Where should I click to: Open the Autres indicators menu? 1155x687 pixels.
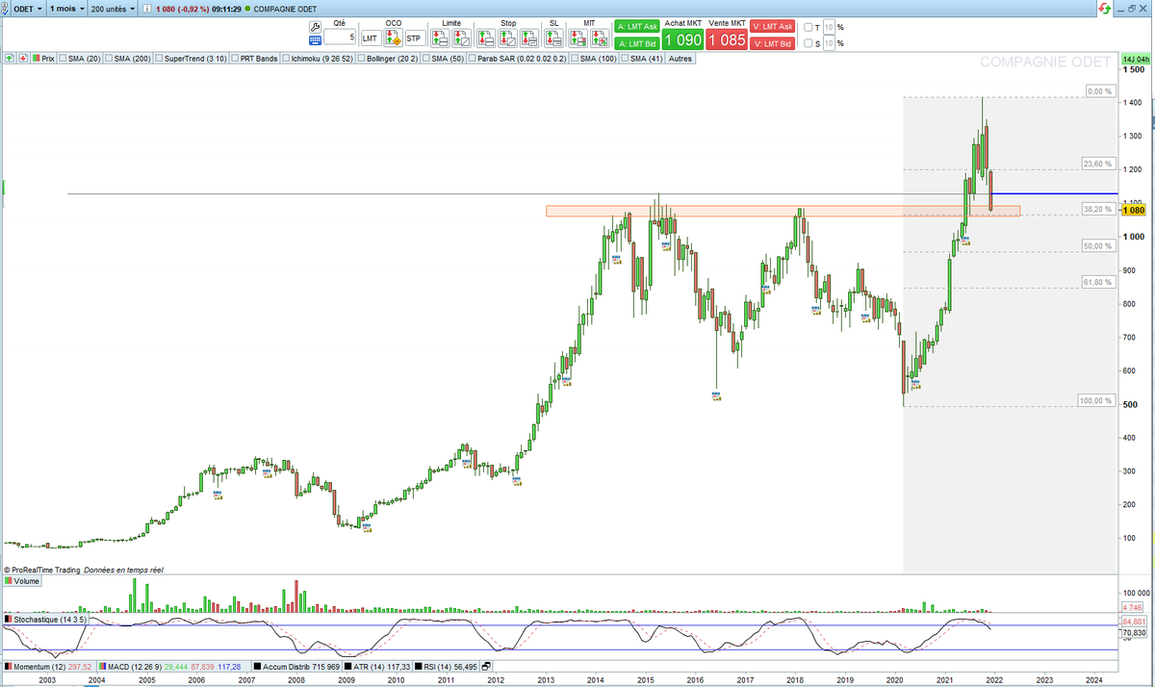[x=680, y=58]
